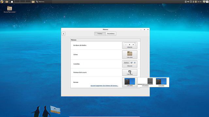
Task: Click the Pointeur de la souris label
Action: click(x=80, y=72)
